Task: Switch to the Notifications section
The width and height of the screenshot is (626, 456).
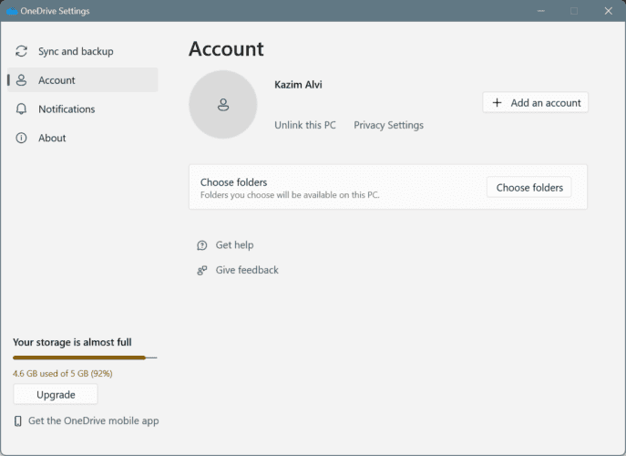Action: (x=67, y=109)
